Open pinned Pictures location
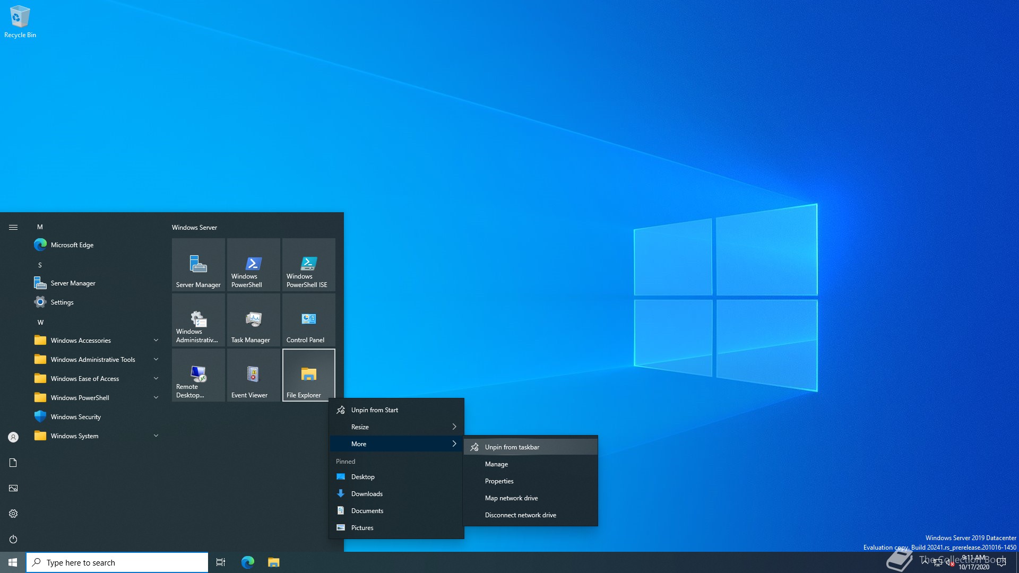1019x573 pixels. pyautogui.click(x=396, y=527)
